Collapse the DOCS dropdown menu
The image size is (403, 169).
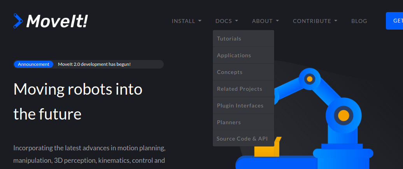227,21
